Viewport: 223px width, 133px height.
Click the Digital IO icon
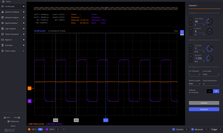click(x=2, y=40)
